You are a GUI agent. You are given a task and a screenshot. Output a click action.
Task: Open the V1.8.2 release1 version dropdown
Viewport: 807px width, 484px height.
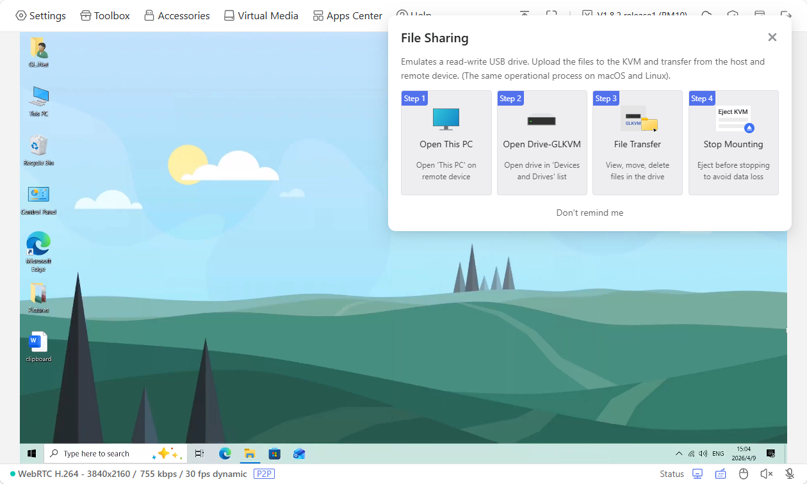pyautogui.click(x=631, y=15)
